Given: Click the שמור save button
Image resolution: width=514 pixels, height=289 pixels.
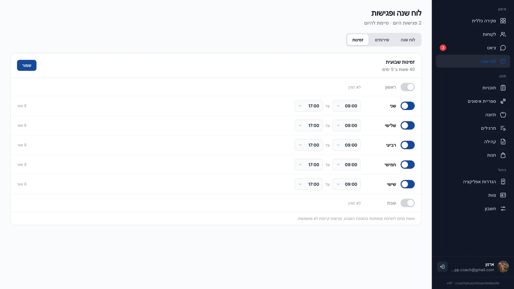Looking at the screenshot, I should point(27,66).
